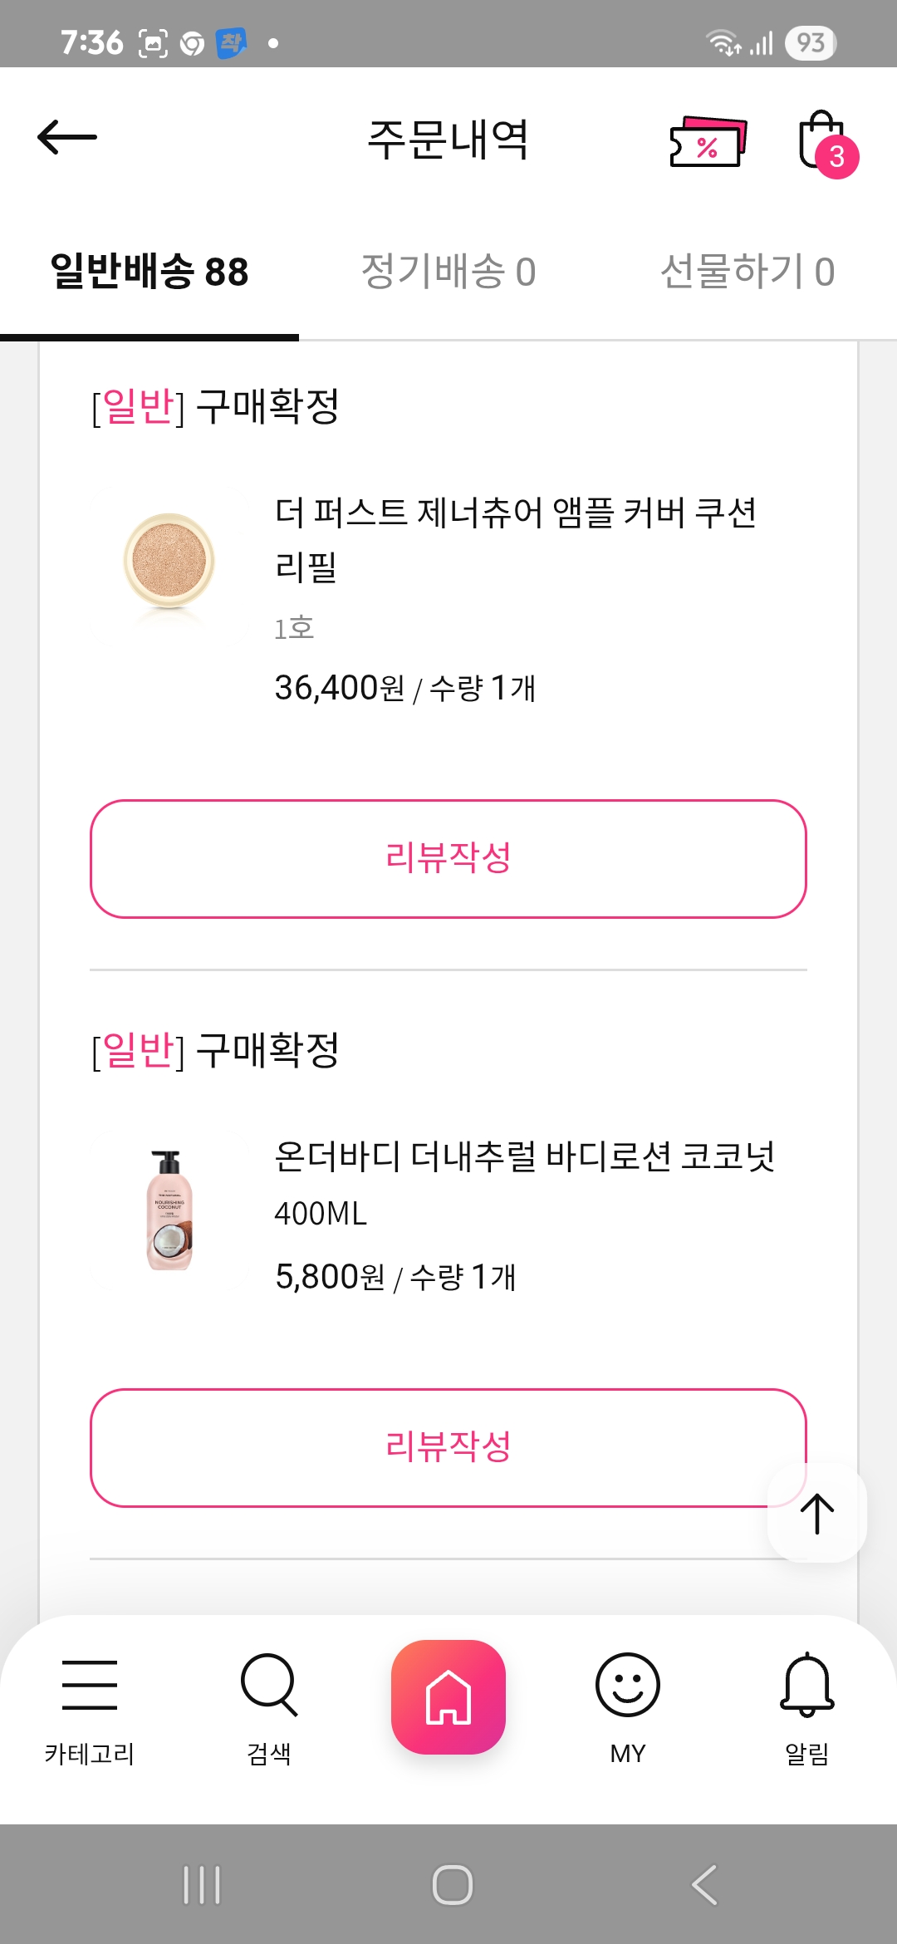Open cushion refill product thumbnail

(x=169, y=562)
